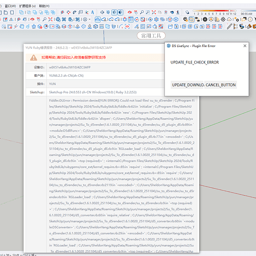
Task: Click the Sketchup Pro 24.0.553 version text
Action: pyautogui.click(x=92, y=92)
